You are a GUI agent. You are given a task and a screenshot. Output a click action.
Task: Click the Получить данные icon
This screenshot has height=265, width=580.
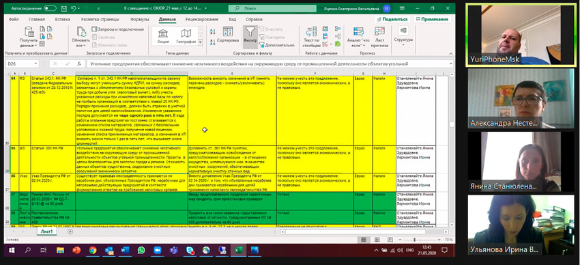pos(29,32)
